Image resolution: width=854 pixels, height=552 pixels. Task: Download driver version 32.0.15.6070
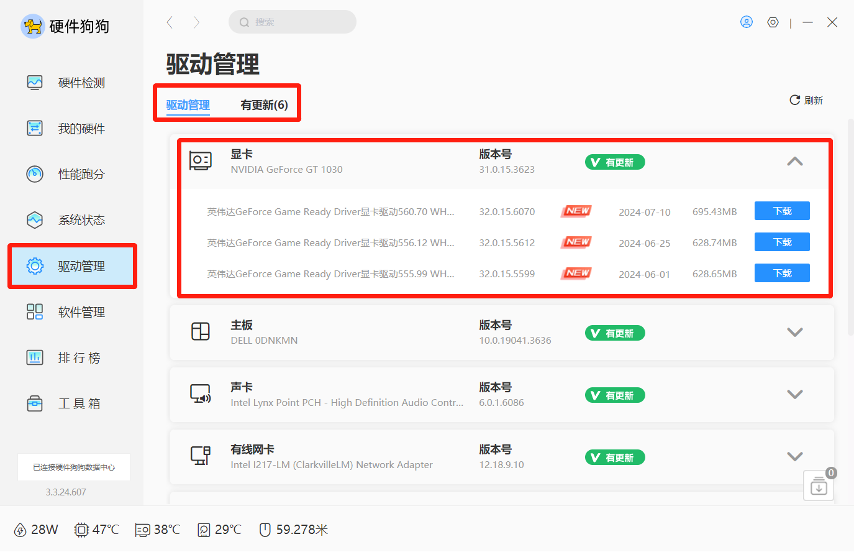(782, 211)
